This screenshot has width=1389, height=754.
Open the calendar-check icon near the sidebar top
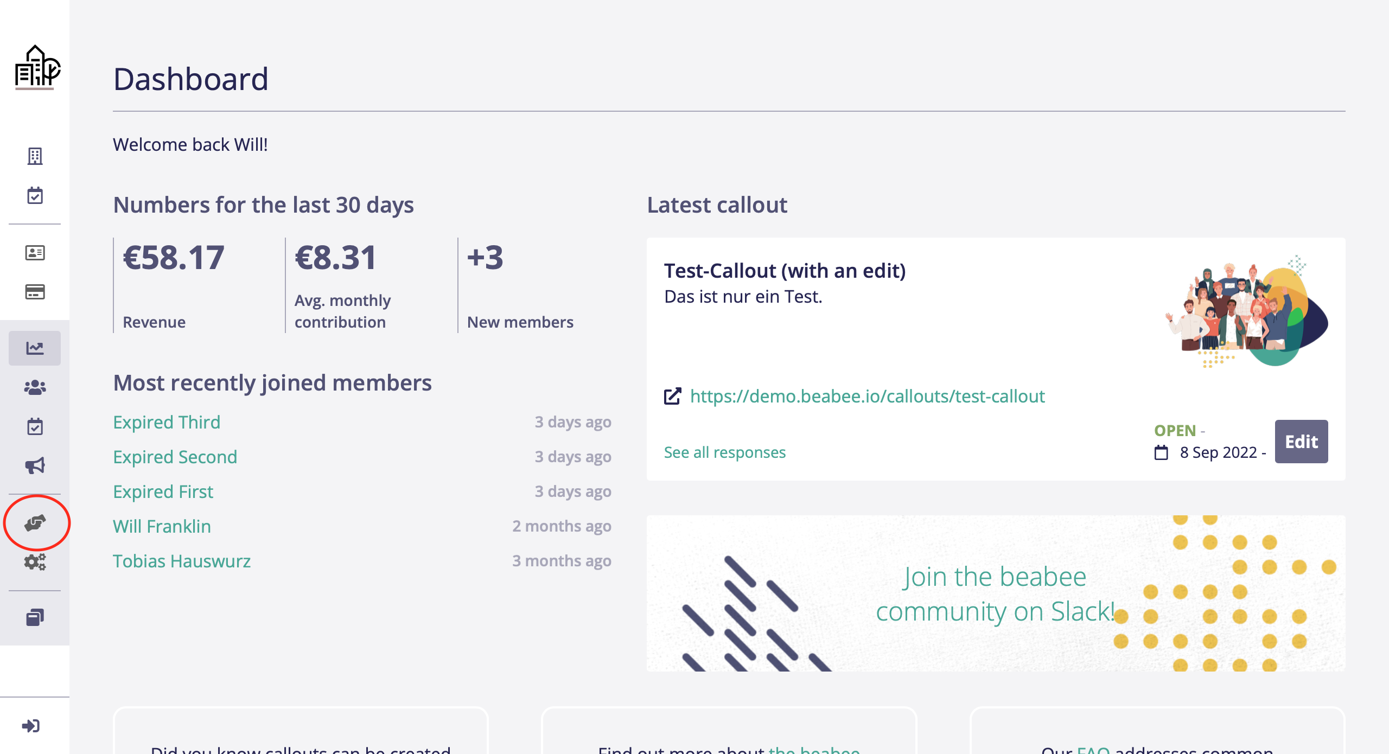35,195
